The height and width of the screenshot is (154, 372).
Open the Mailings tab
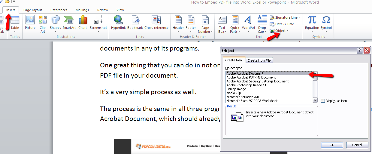(x=82, y=10)
